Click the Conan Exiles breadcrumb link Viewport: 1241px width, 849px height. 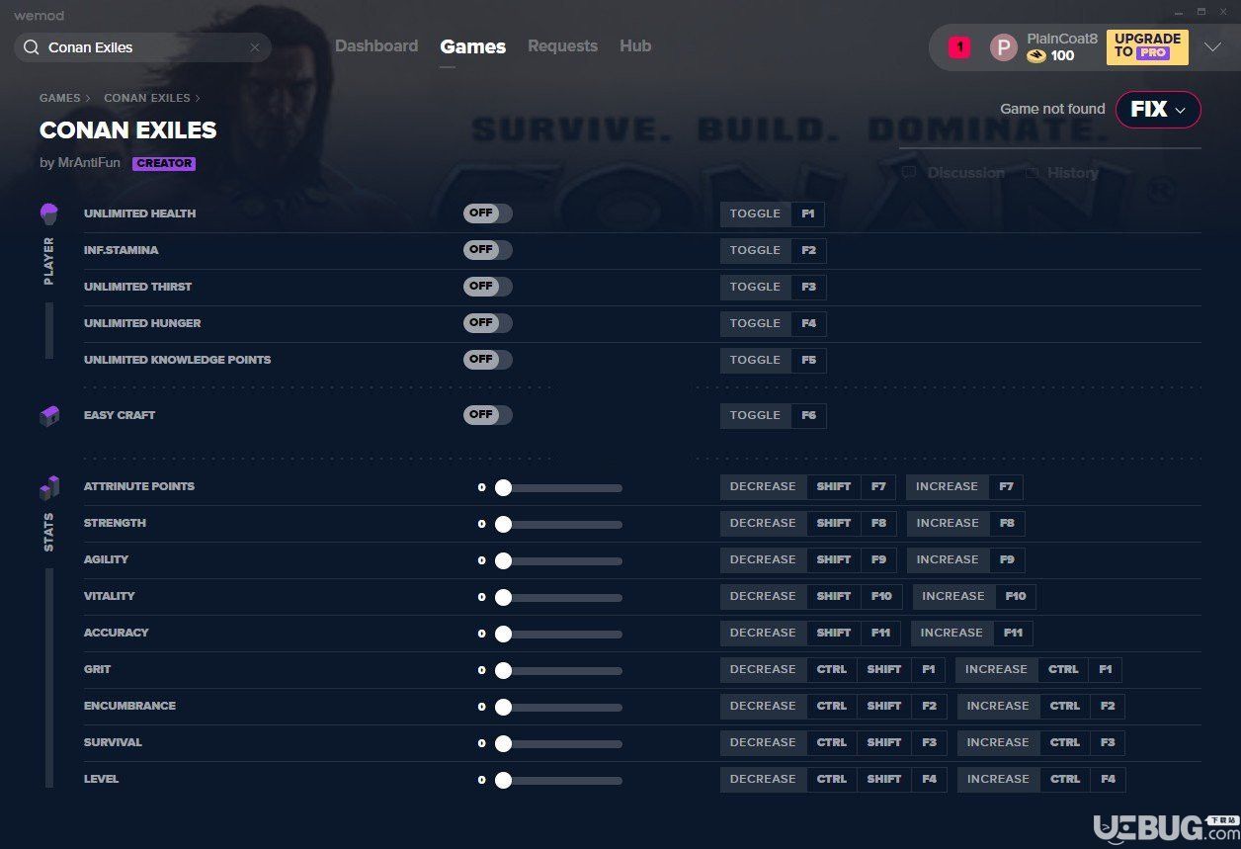[x=147, y=99]
